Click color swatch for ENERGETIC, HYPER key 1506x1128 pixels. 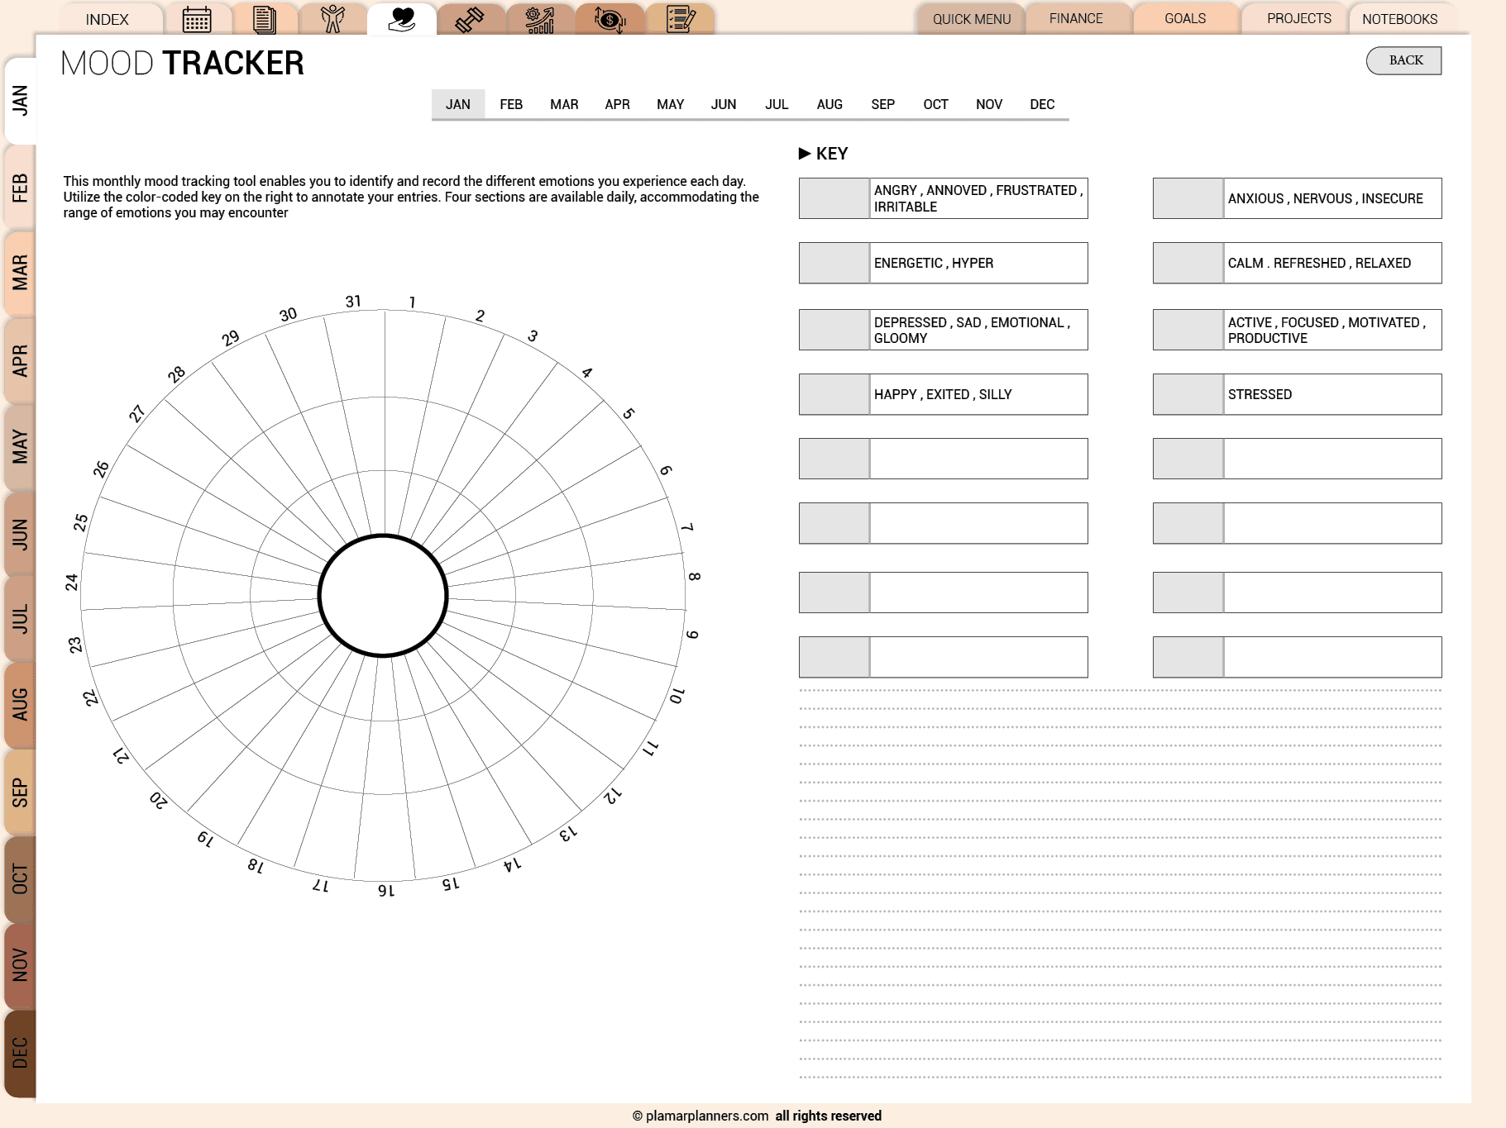click(x=834, y=263)
